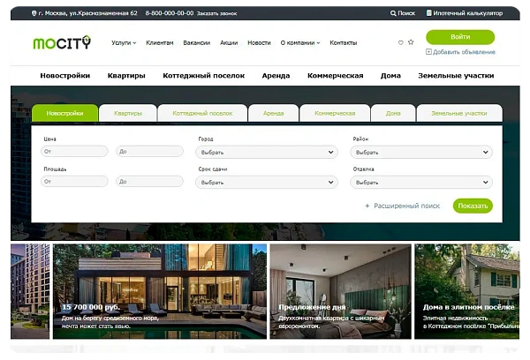Open the Предложение дня apartment card
This screenshot has height=360, width=530.
click(340, 291)
